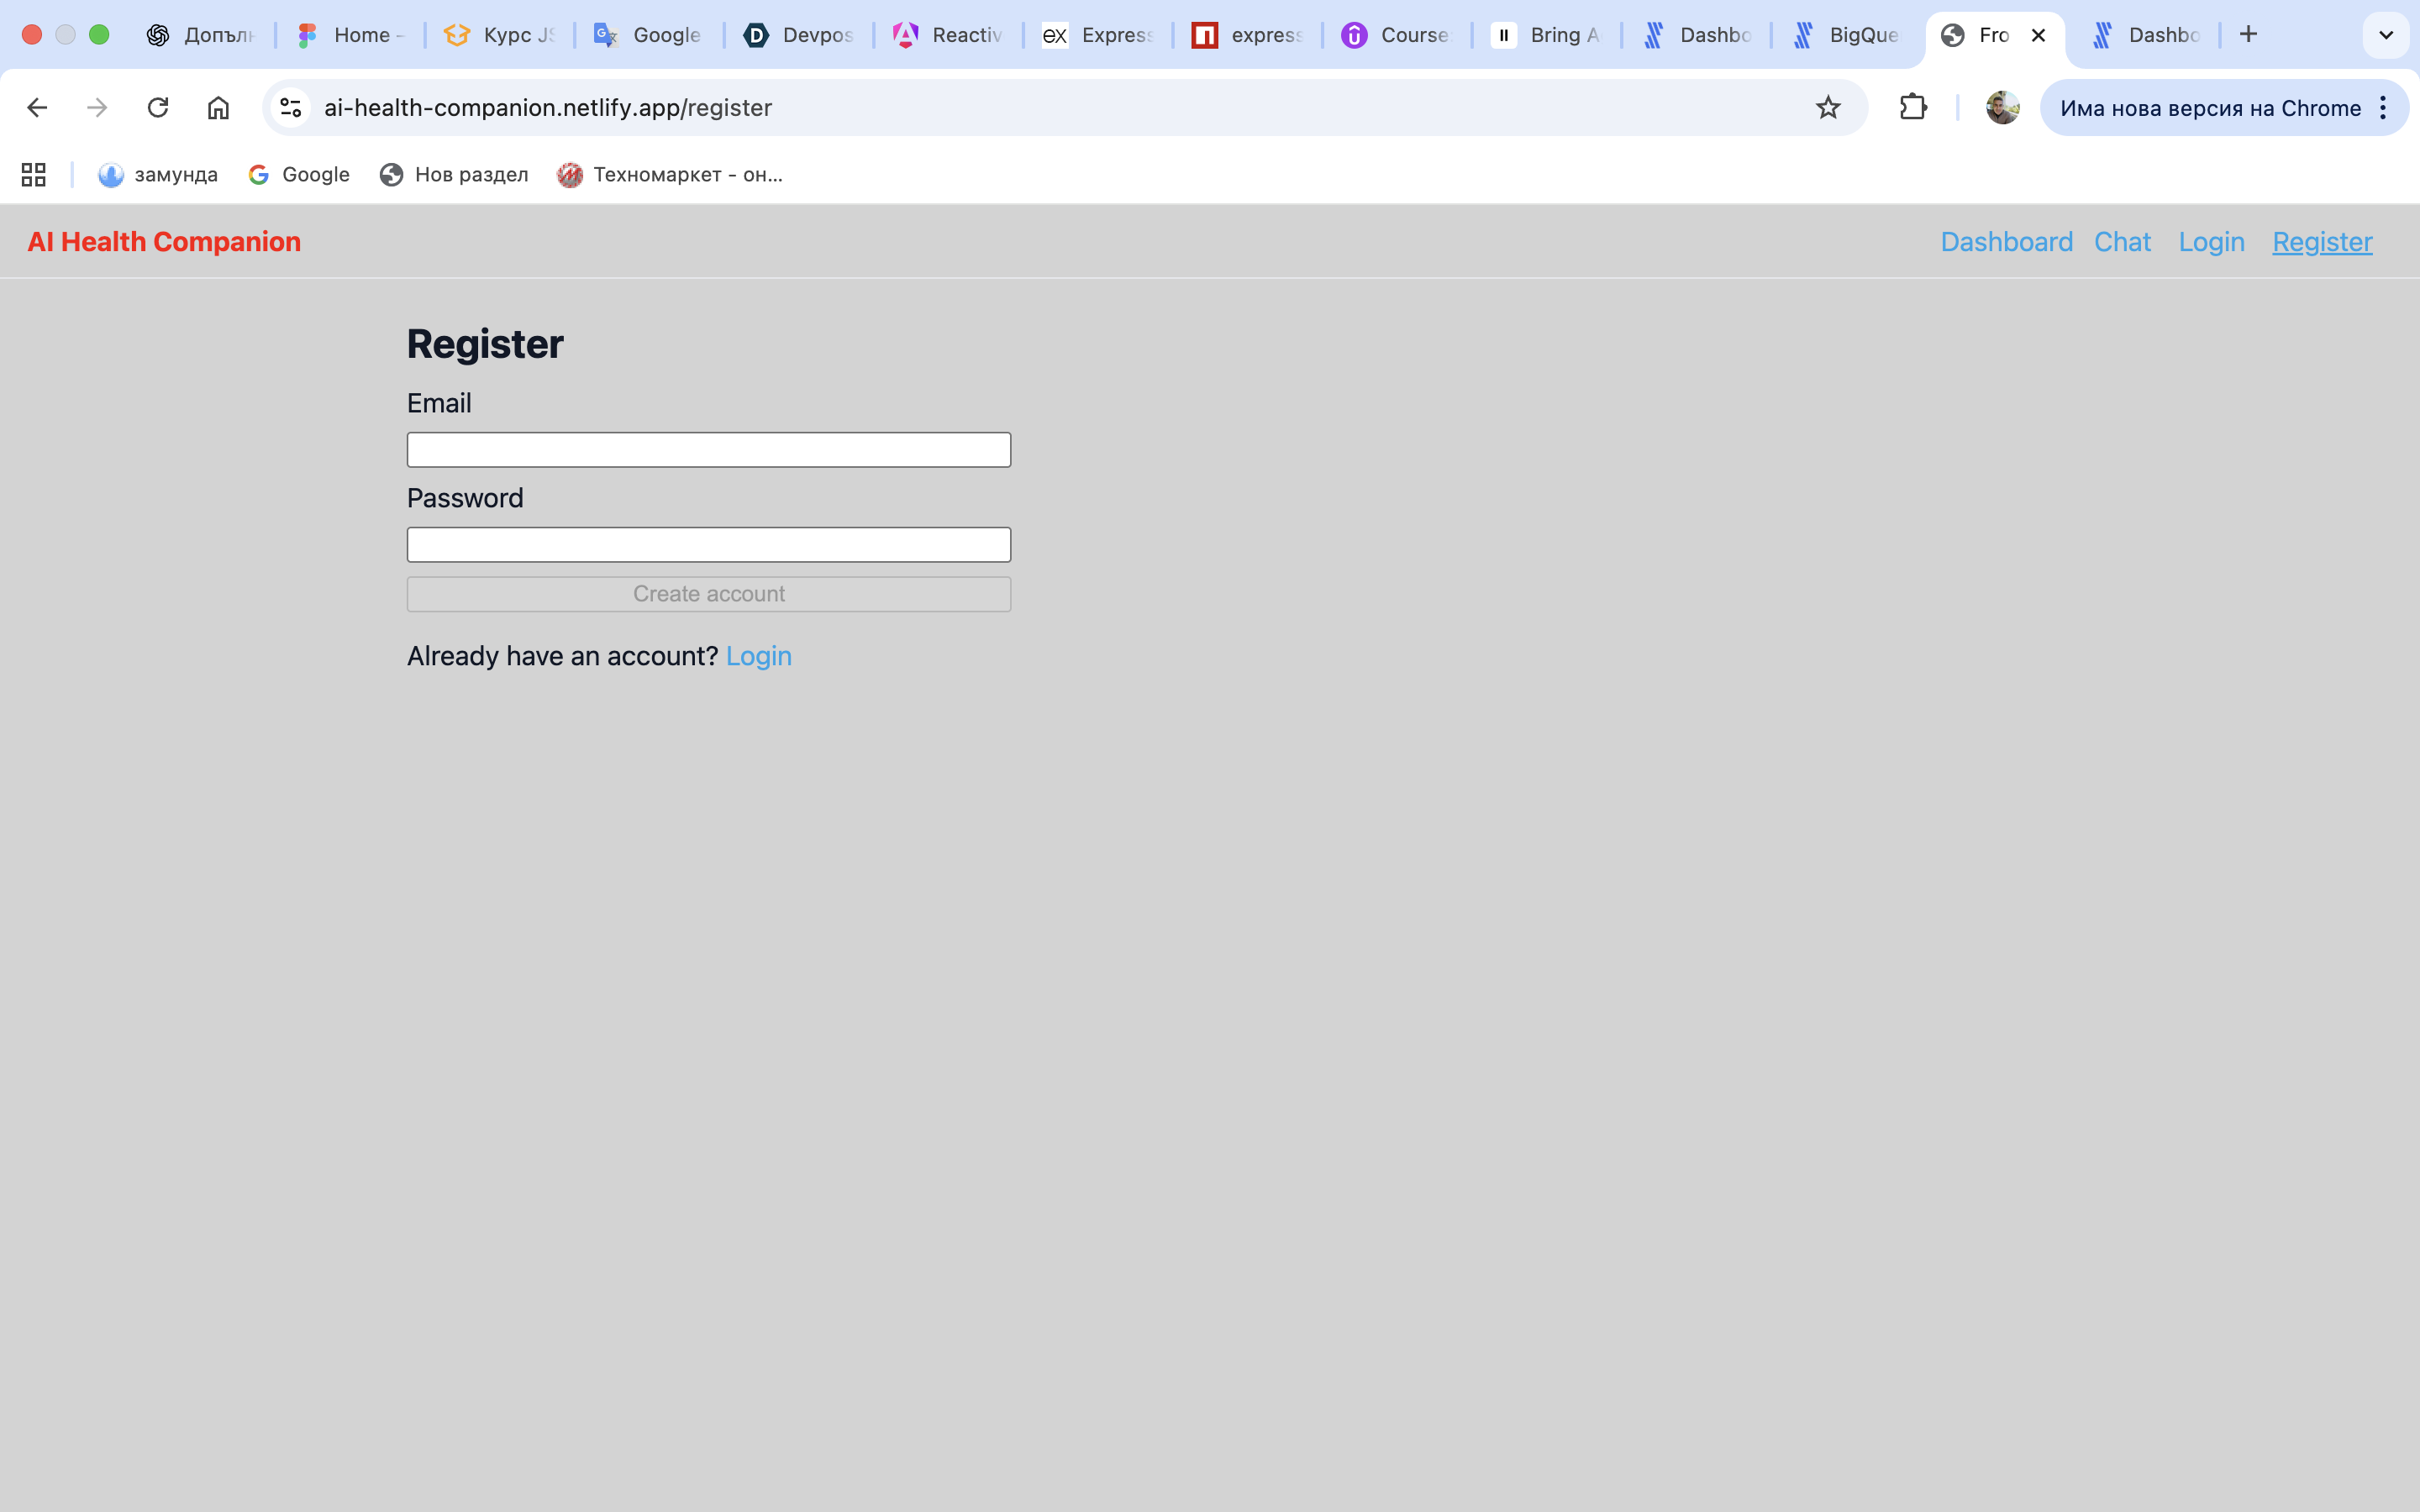Open a new tab with plus
Screen dimensions: 2420x1512
pyautogui.click(x=2248, y=35)
